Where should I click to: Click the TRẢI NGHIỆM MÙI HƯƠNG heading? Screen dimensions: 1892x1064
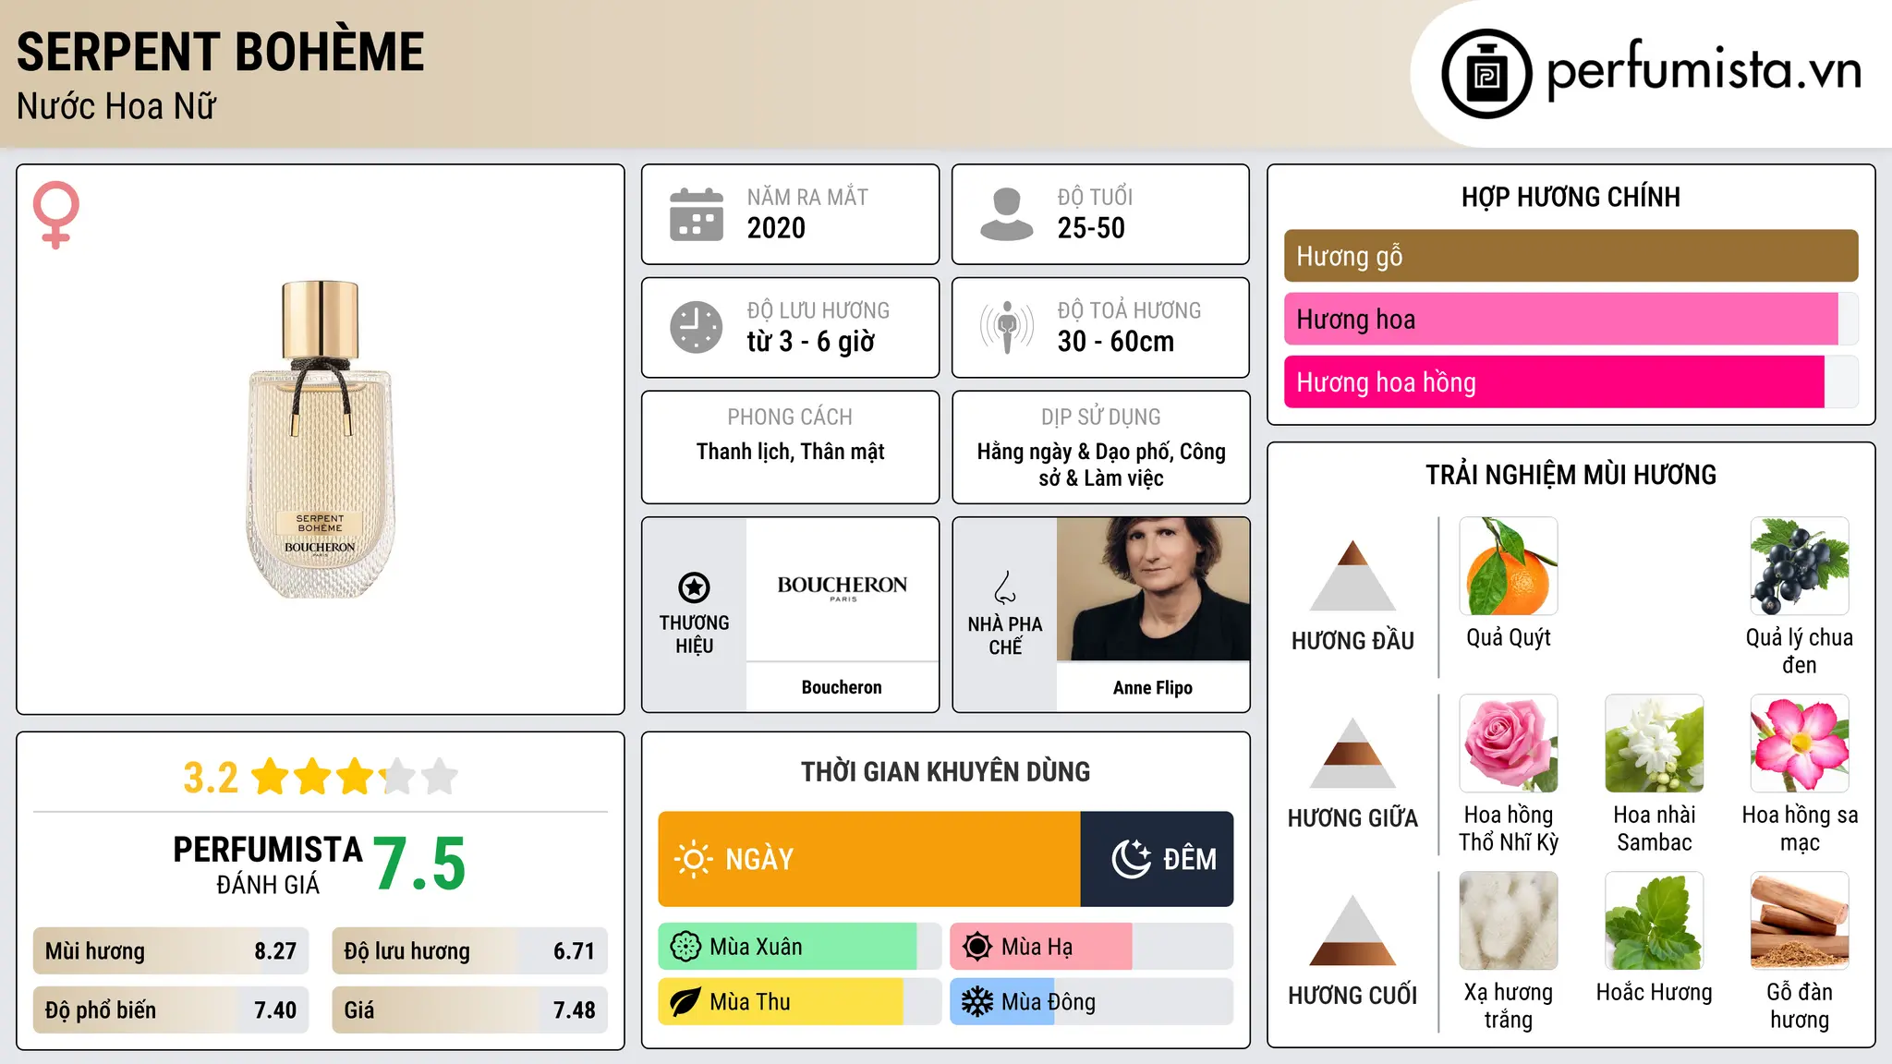(x=1571, y=475)
